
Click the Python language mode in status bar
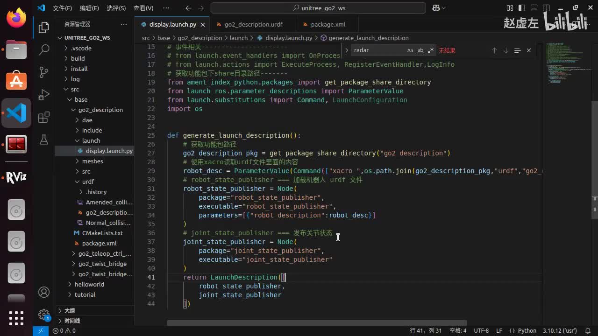(x=527, y=330)
